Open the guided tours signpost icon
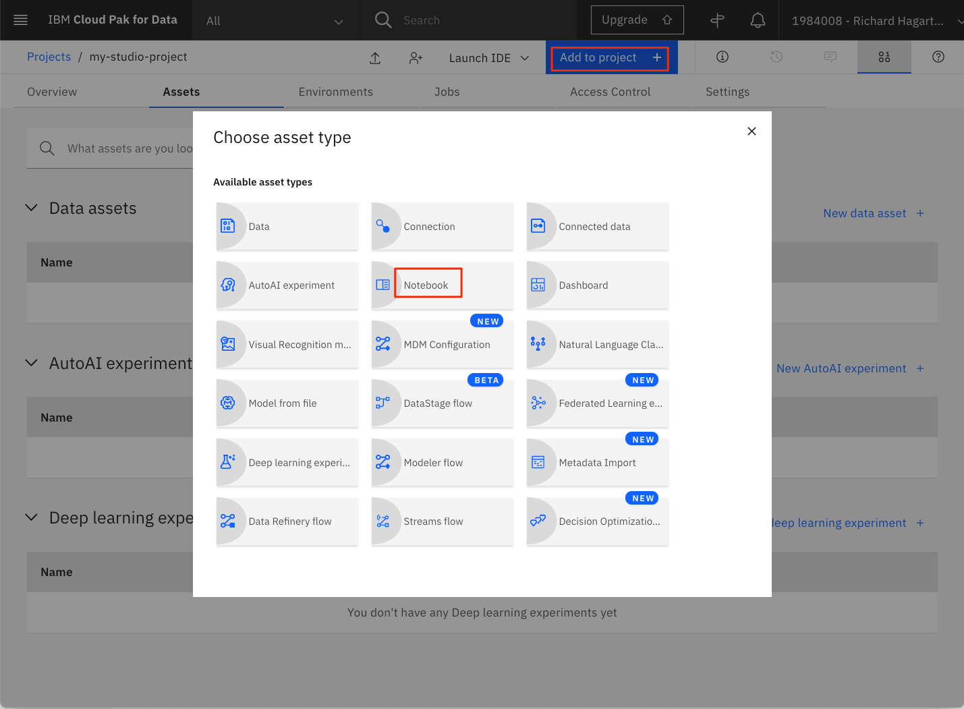The width and height of the screenshot is (964, 709). pyautogui.click(x=718, y=20)
